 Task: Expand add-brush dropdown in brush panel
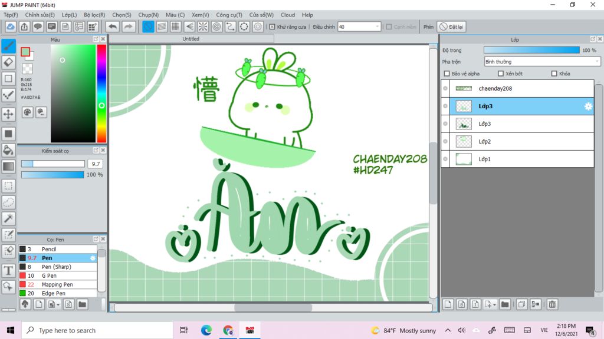pyautogui.click(x=58, y=305)
